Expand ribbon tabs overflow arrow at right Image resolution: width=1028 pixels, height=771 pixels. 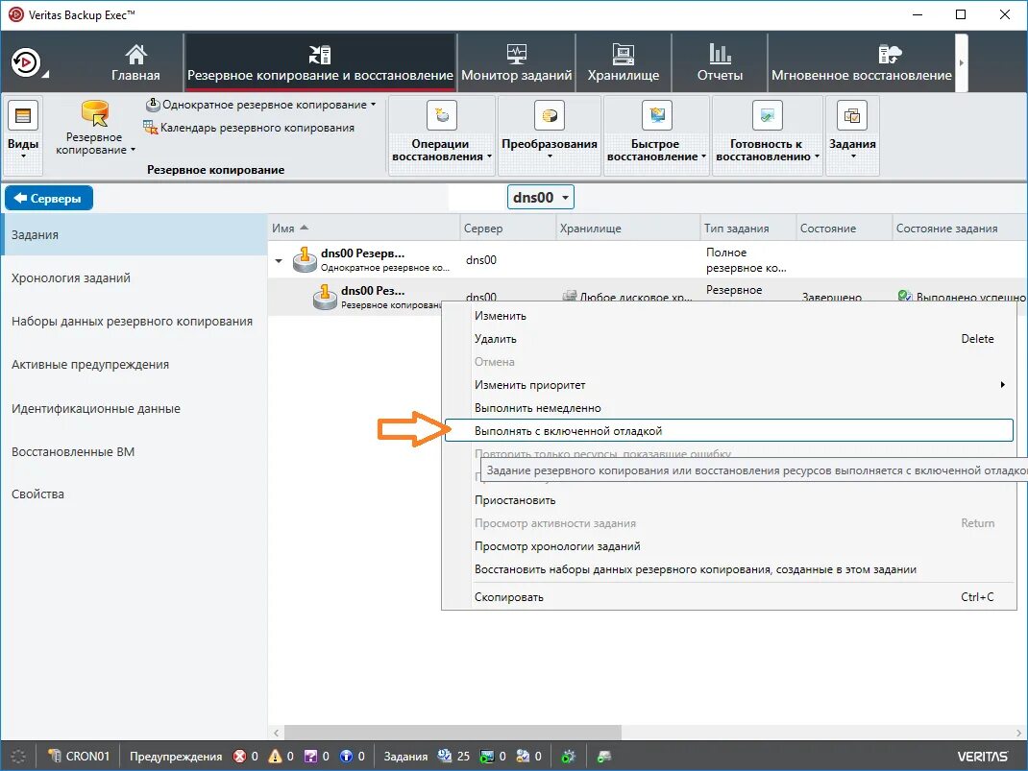(962, 62)
